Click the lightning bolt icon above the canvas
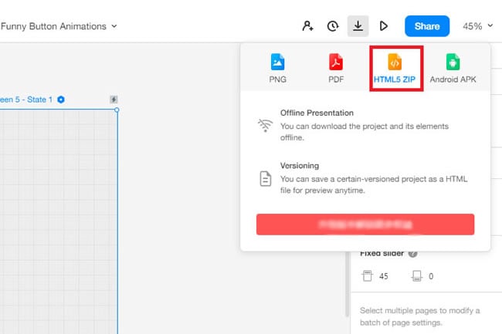This screenshot has height=334, width=502. coord(114,100)
